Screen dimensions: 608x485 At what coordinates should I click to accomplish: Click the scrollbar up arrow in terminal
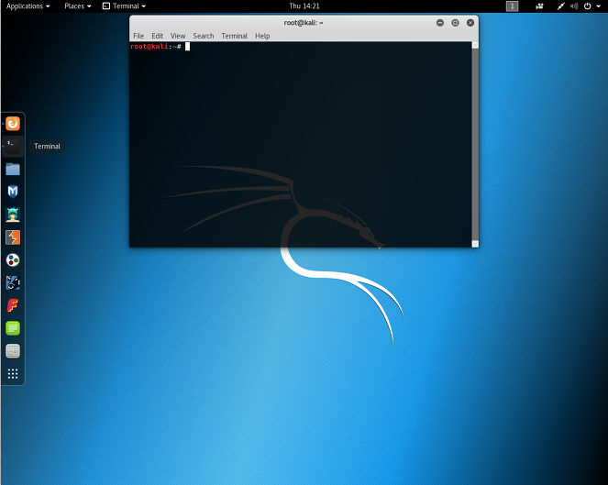tap(475, 45)
